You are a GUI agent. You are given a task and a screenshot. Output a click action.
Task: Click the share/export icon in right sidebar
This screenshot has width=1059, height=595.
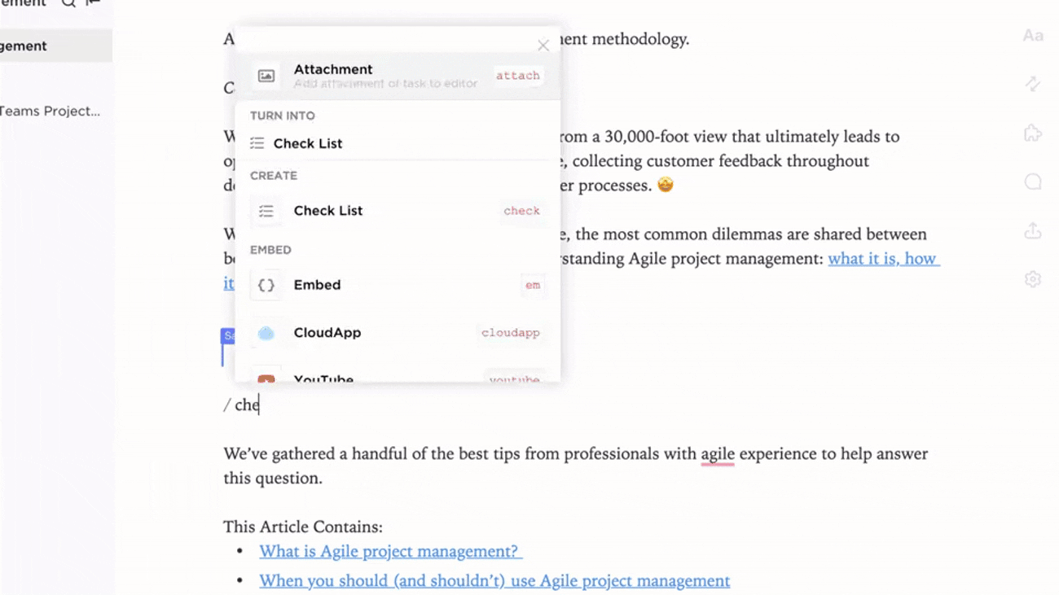point(1032,230)
